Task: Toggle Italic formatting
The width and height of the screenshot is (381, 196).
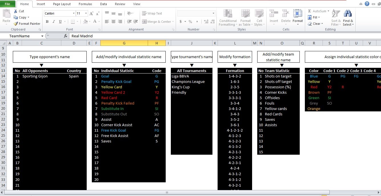Action: (x=54, y=22)
